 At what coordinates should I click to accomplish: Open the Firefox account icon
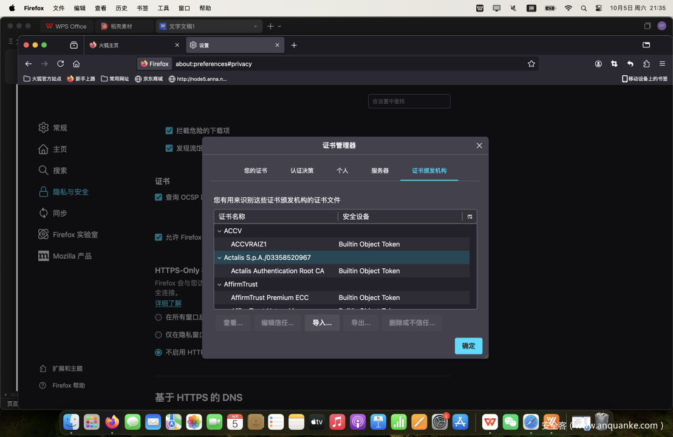598,64
